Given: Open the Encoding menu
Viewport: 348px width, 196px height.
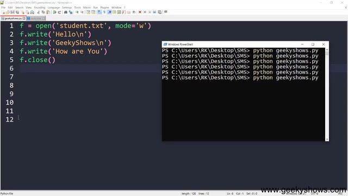Looking at the screenshot, I should click(40, 8).
